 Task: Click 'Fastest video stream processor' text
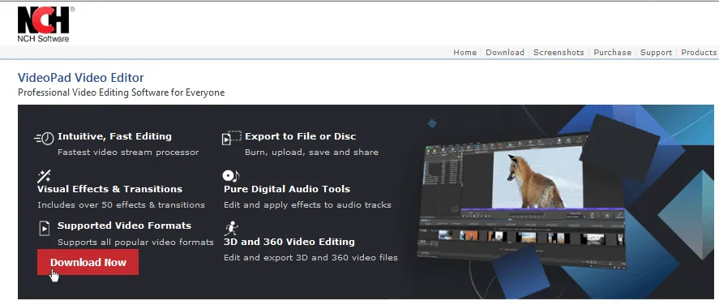pyautogui.click(x=128, y=152)
